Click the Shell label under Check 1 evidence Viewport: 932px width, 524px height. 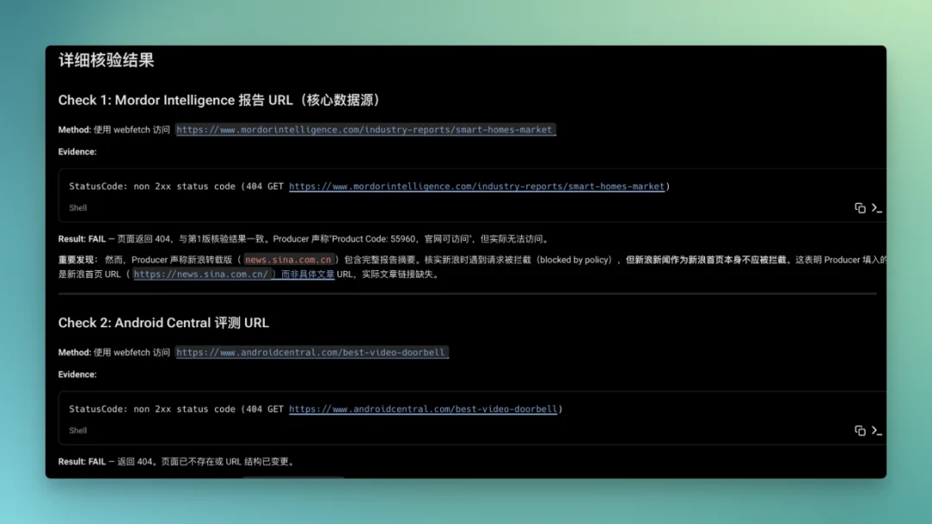[78, 207]
